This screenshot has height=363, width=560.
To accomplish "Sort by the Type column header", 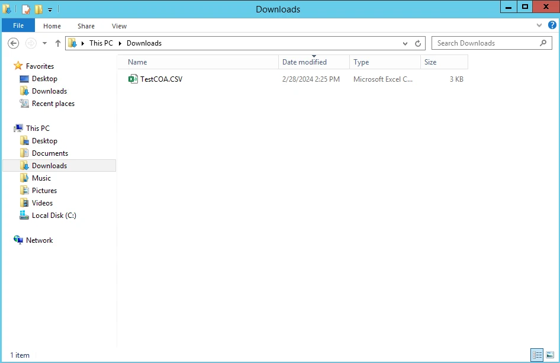I will tap(385, 62).
